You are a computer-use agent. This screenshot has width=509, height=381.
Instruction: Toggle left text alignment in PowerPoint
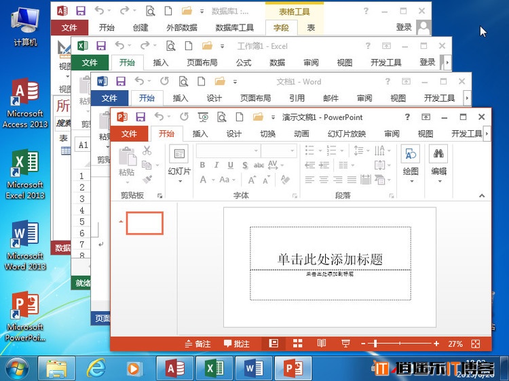tap(309, 179)
